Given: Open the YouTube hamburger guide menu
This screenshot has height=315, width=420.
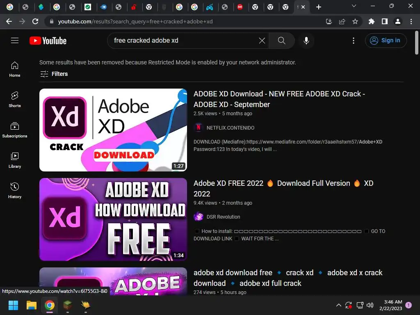Looking at the screenshot, I should [x=15, y=41].
